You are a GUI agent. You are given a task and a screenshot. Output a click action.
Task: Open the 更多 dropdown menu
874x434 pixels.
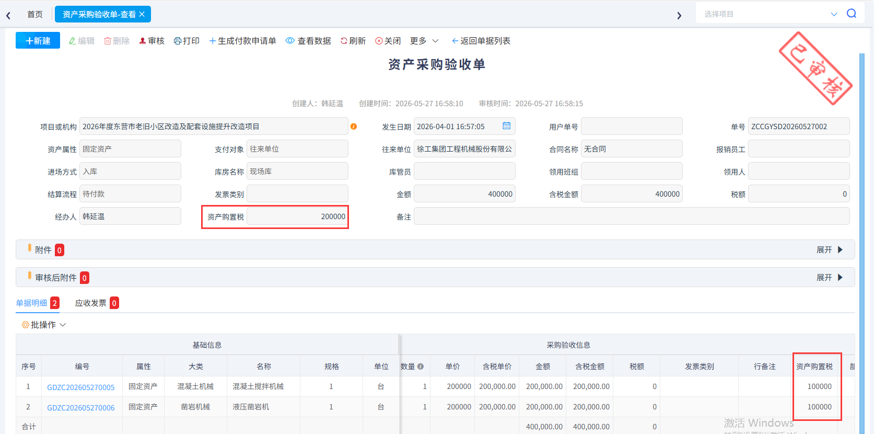coord(424,41)
